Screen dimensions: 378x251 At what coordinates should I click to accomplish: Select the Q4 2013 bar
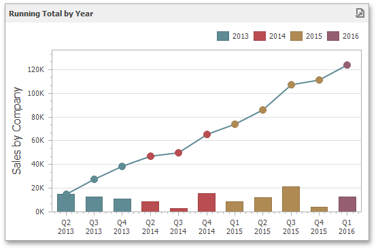(122, 205)
